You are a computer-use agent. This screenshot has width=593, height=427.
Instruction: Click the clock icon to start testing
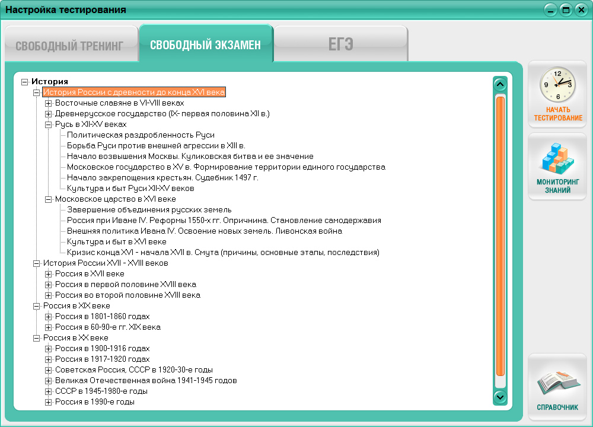tap(557, 84)
